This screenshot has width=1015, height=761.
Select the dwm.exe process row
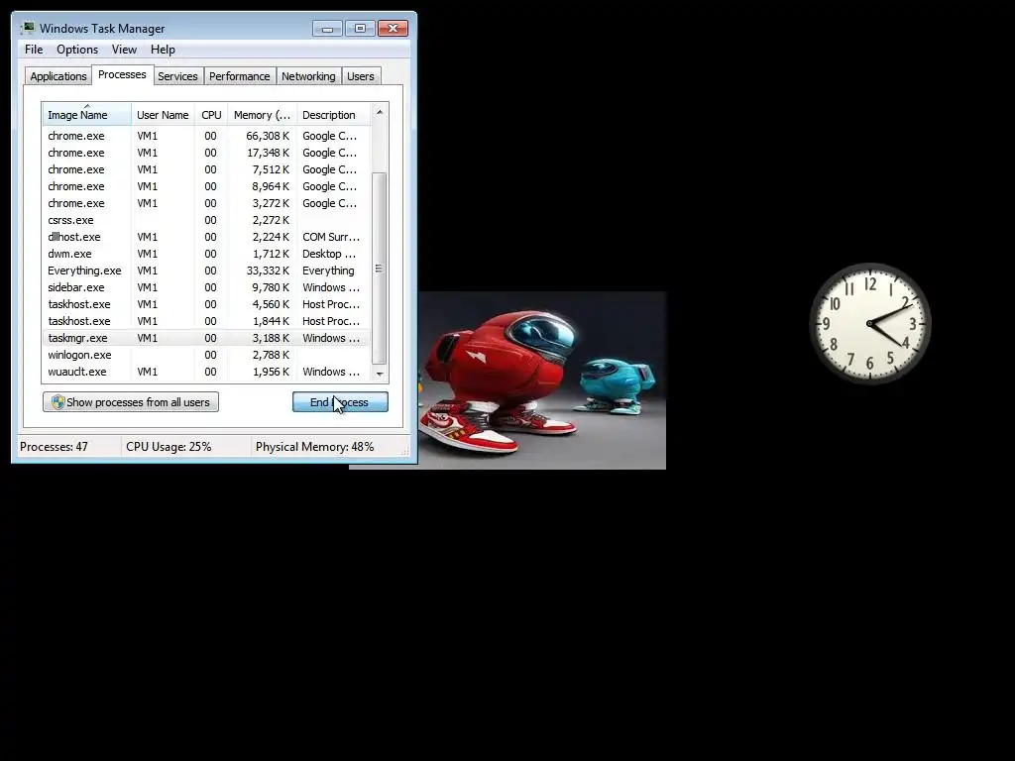pos(206,254)
